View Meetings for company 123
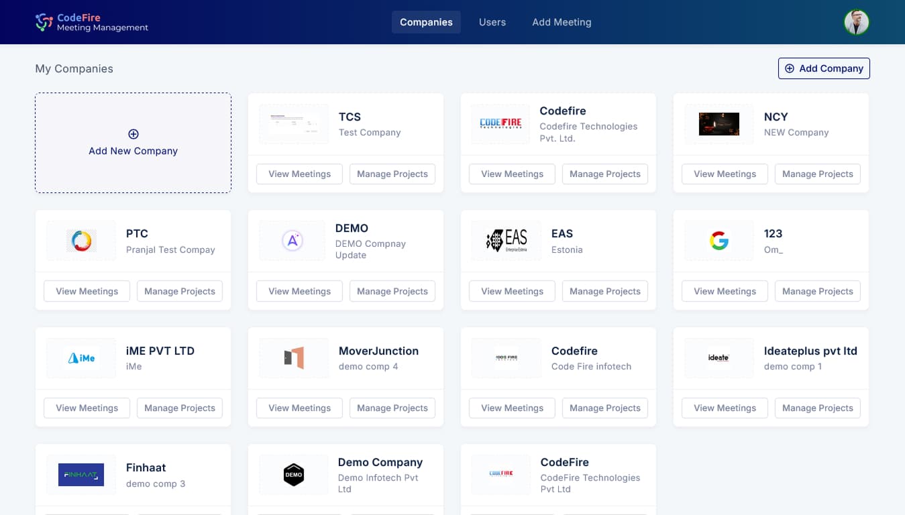The width and height of the screenshot is (905, 515). click(x=725, y=291)
